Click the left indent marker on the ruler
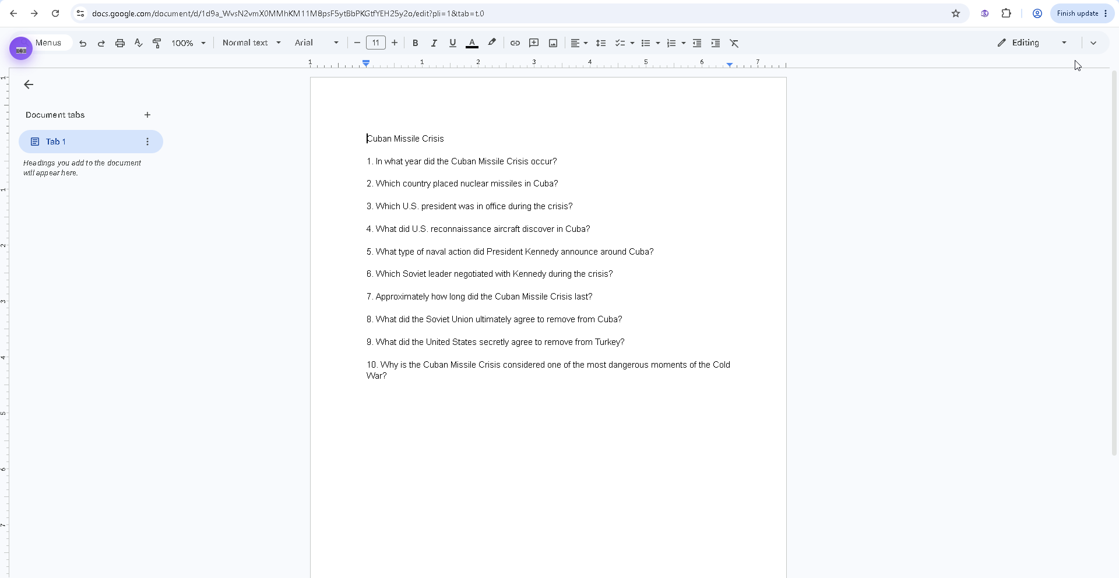Viewport: 1119px width, 578px height. tap(366, 62)
